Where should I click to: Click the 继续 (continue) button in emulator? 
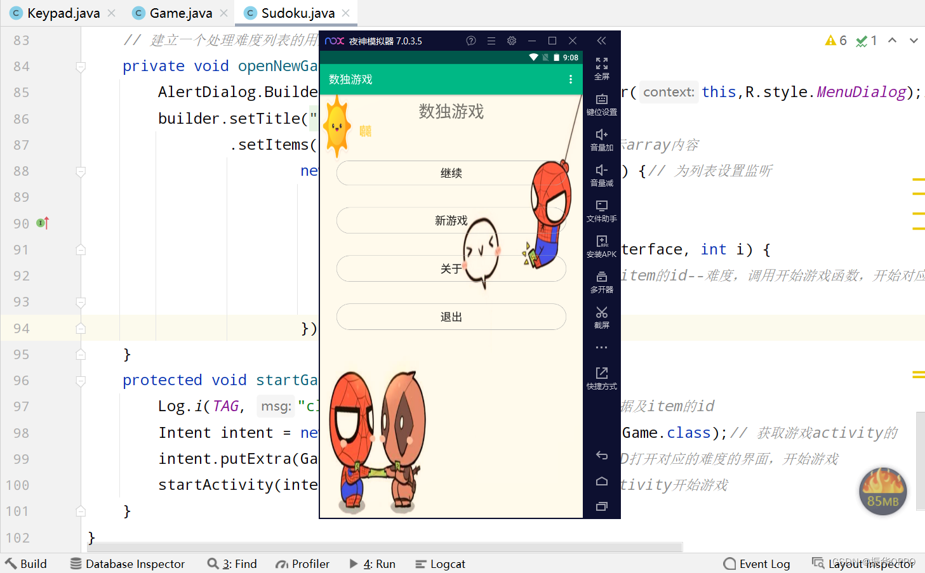pyautogui.click(x=451, y=173)
